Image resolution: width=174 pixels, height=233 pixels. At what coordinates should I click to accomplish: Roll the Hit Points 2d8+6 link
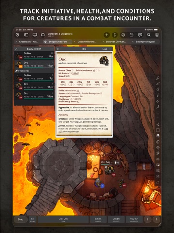click(x=75, y=73)
